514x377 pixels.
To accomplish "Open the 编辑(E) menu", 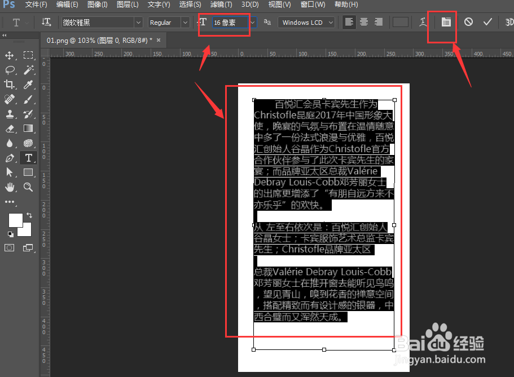I will click(x=67, y=5).
